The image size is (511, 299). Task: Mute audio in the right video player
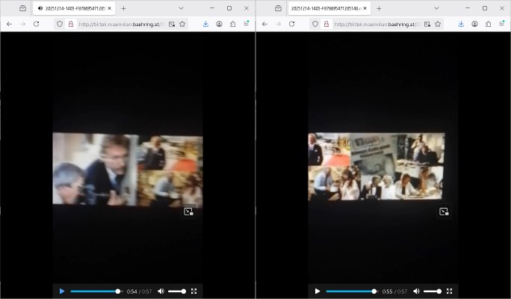(416, 291)
